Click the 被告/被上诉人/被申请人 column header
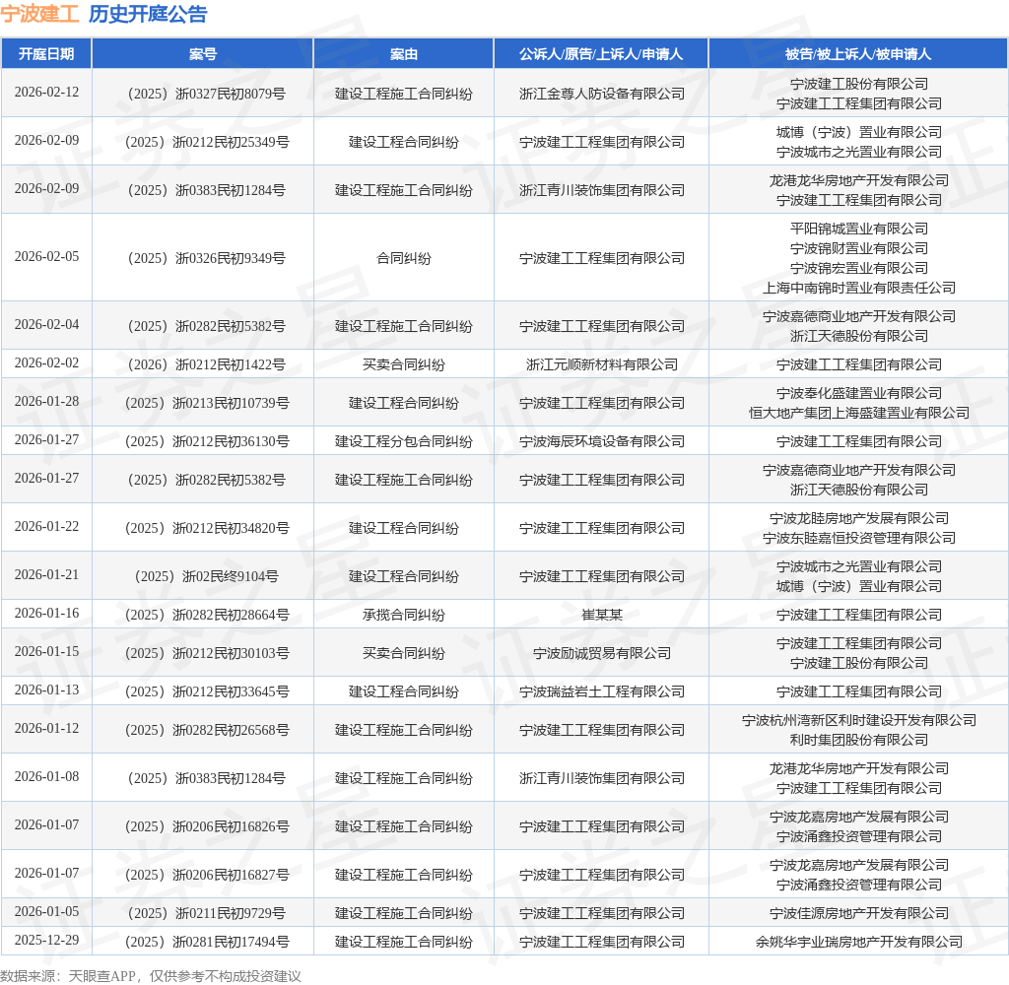Screen dimensions: 1009x985 (858, 54)
